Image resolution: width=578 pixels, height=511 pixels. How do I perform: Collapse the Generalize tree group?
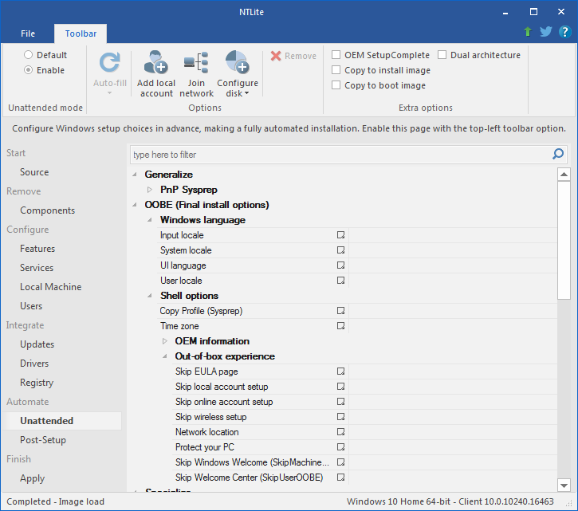135,175
